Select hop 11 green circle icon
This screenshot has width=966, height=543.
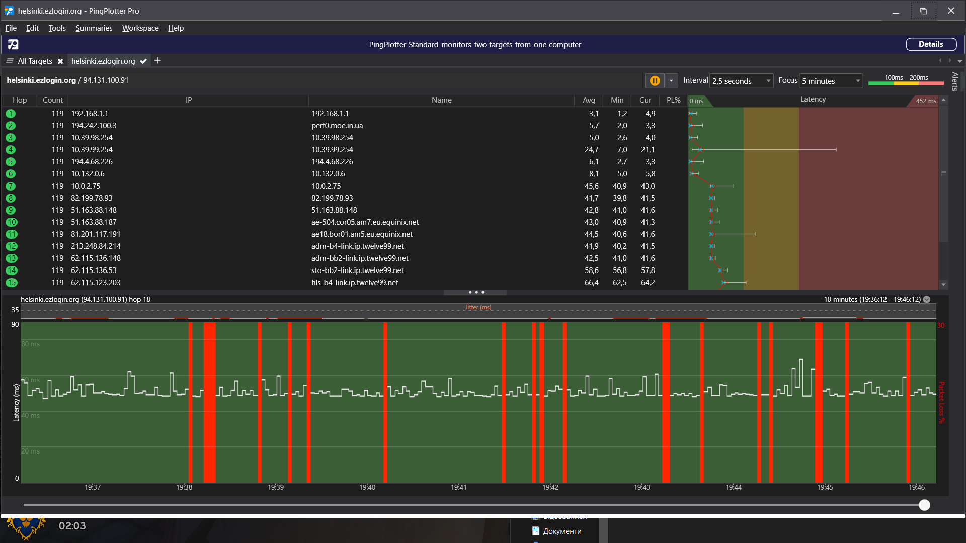coord(12,234)
